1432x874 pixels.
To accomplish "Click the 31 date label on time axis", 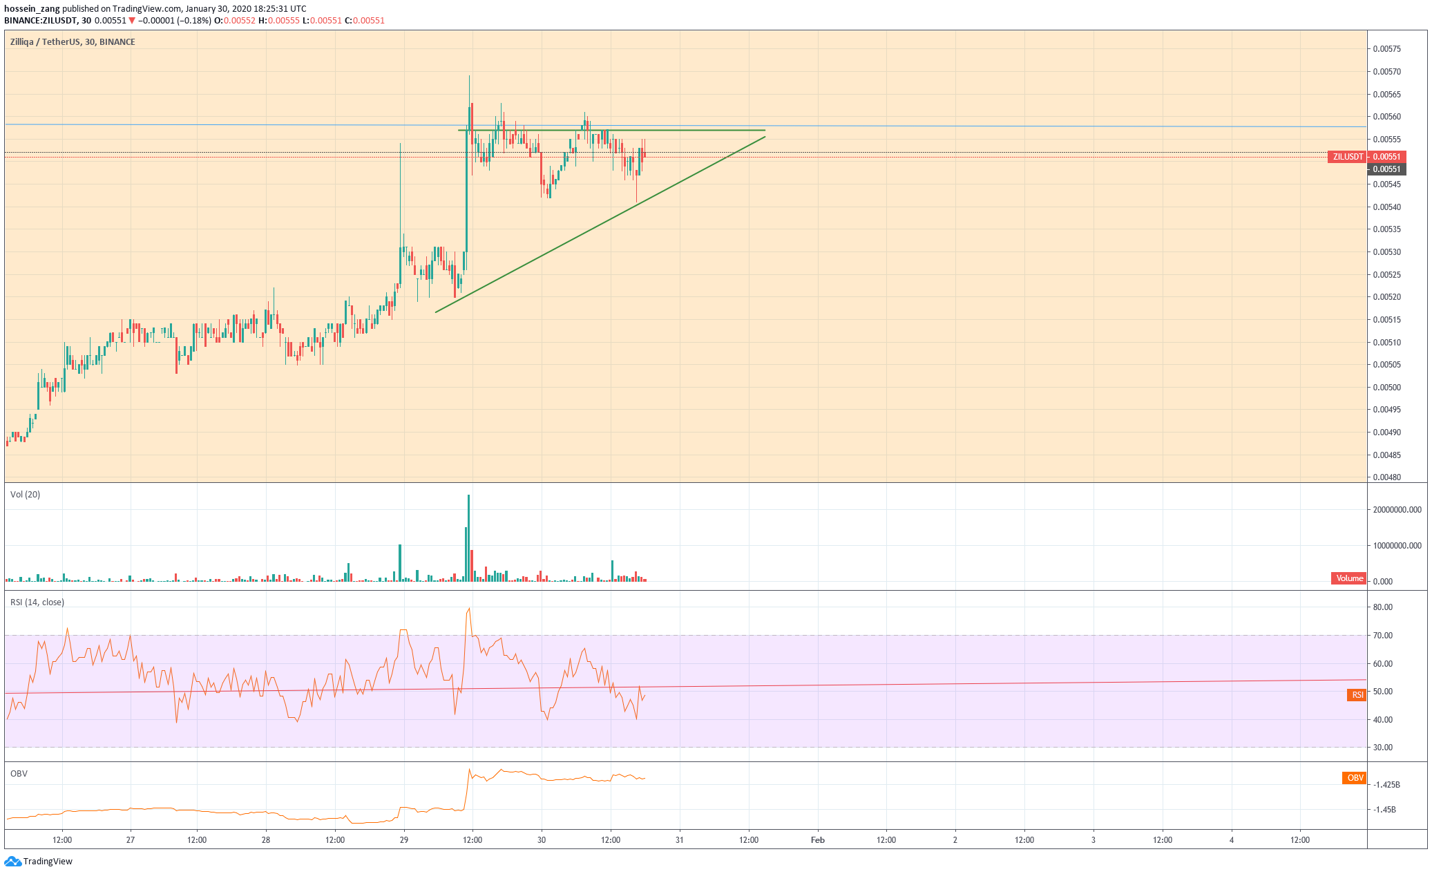I will (680, 840).
